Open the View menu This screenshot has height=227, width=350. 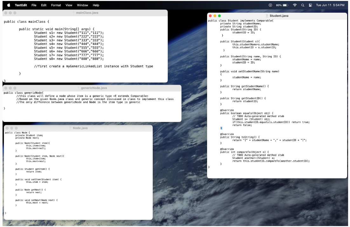69,5
